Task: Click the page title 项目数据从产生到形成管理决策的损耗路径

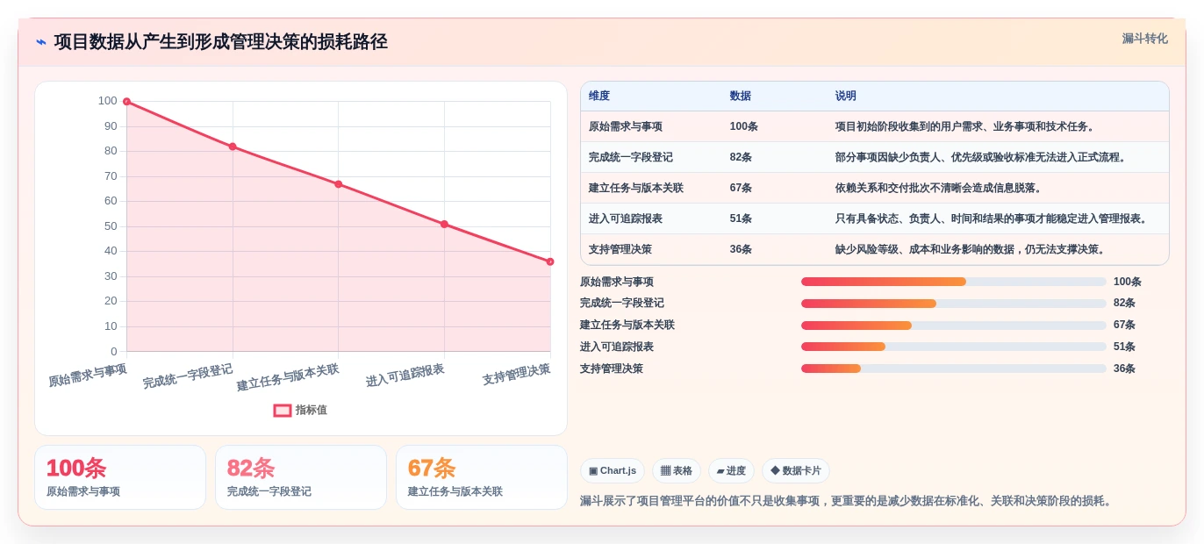Action: [x=221, y=42]
